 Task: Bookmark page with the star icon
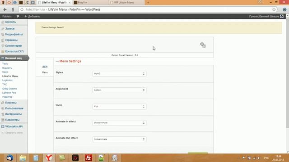pyautogui.click(x=274, y=9)
